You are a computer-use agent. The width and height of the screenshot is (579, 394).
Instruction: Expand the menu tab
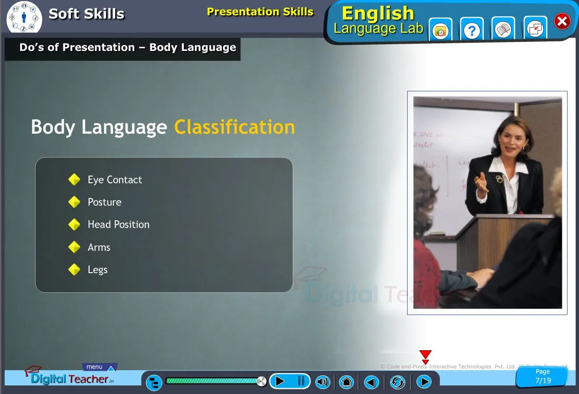(x=100, y=367)
